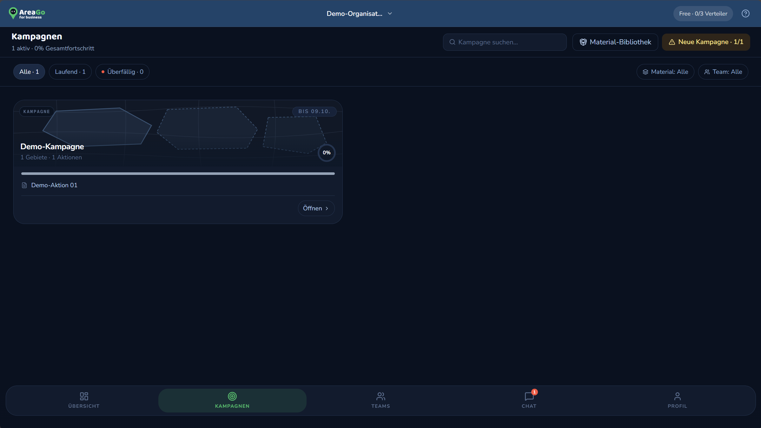Click the 0% progress ring on the campaign card

click(327, 153)
